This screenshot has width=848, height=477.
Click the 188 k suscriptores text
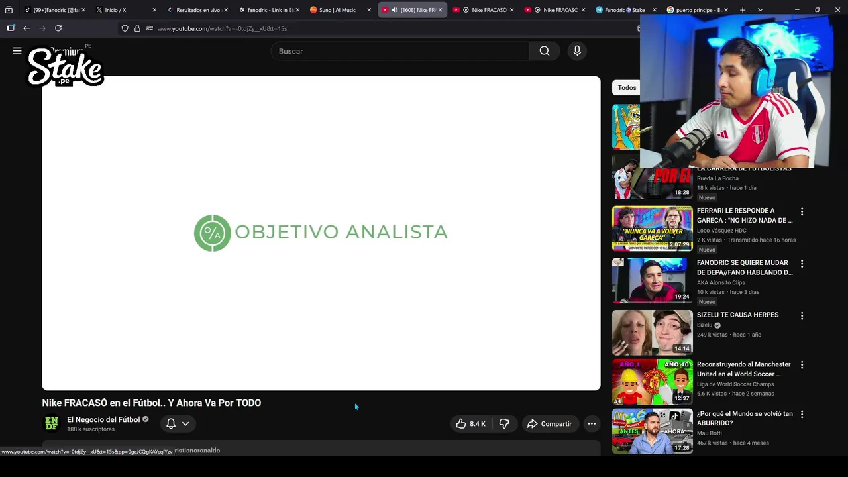(x=91, y=429)
